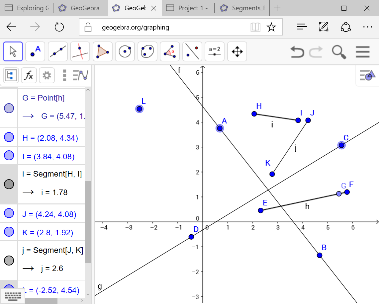Add page to favorites with star
The height and width of the screenshot is (304, 379).
coord(272,27)
